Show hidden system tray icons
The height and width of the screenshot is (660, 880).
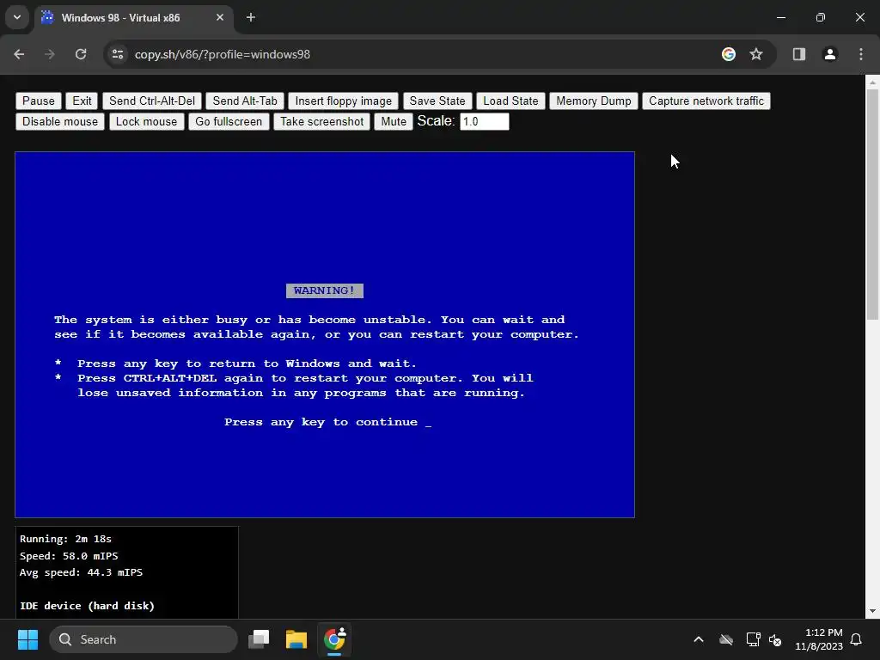(x=699, y=639)
